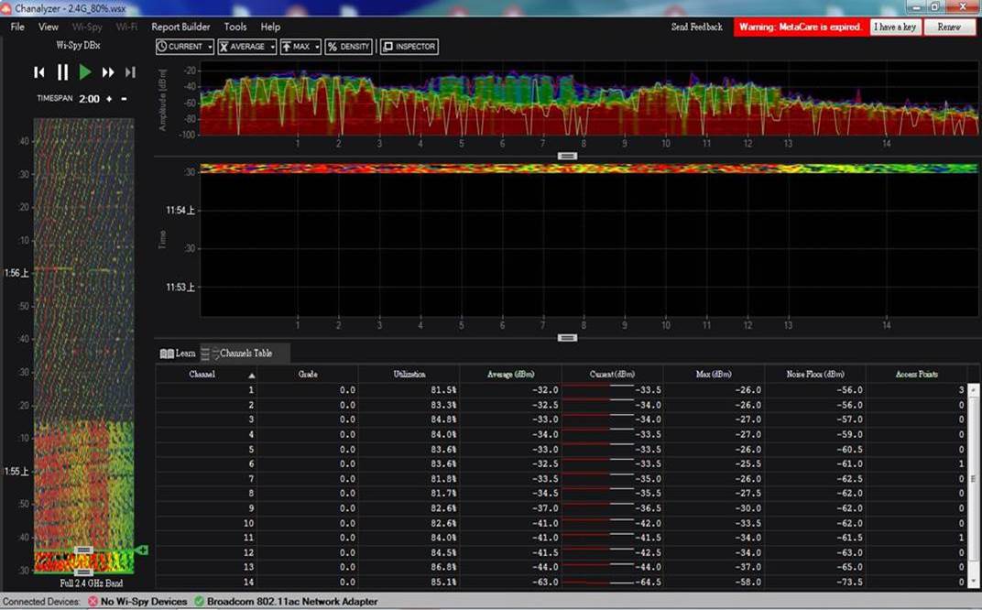
Task: Select channel 11 in the table
Action: tap(248, 538)
